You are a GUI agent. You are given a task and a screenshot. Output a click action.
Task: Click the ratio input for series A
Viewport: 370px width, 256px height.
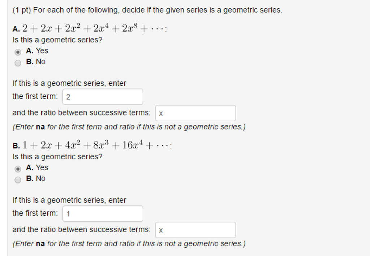195,113
